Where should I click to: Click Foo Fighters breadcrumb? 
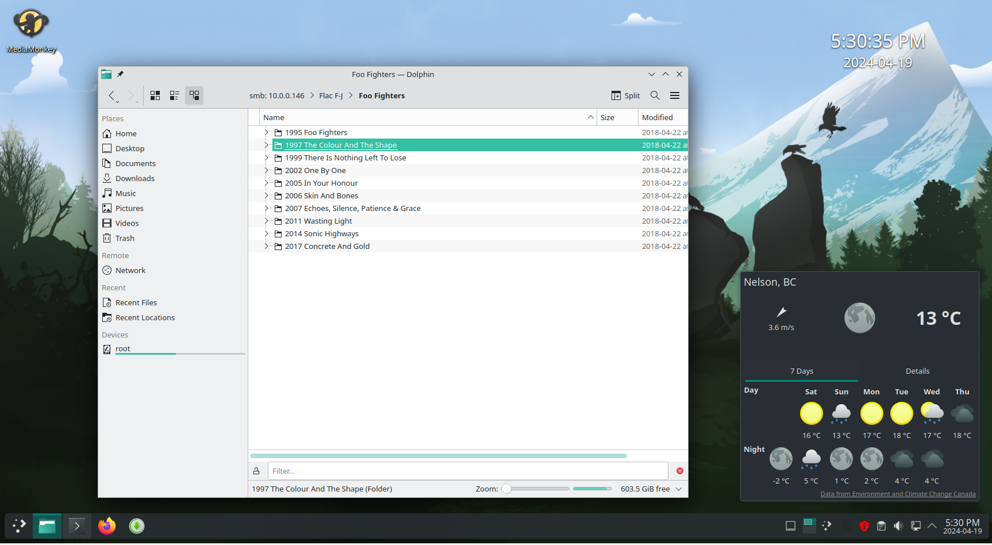pos(382,95)
